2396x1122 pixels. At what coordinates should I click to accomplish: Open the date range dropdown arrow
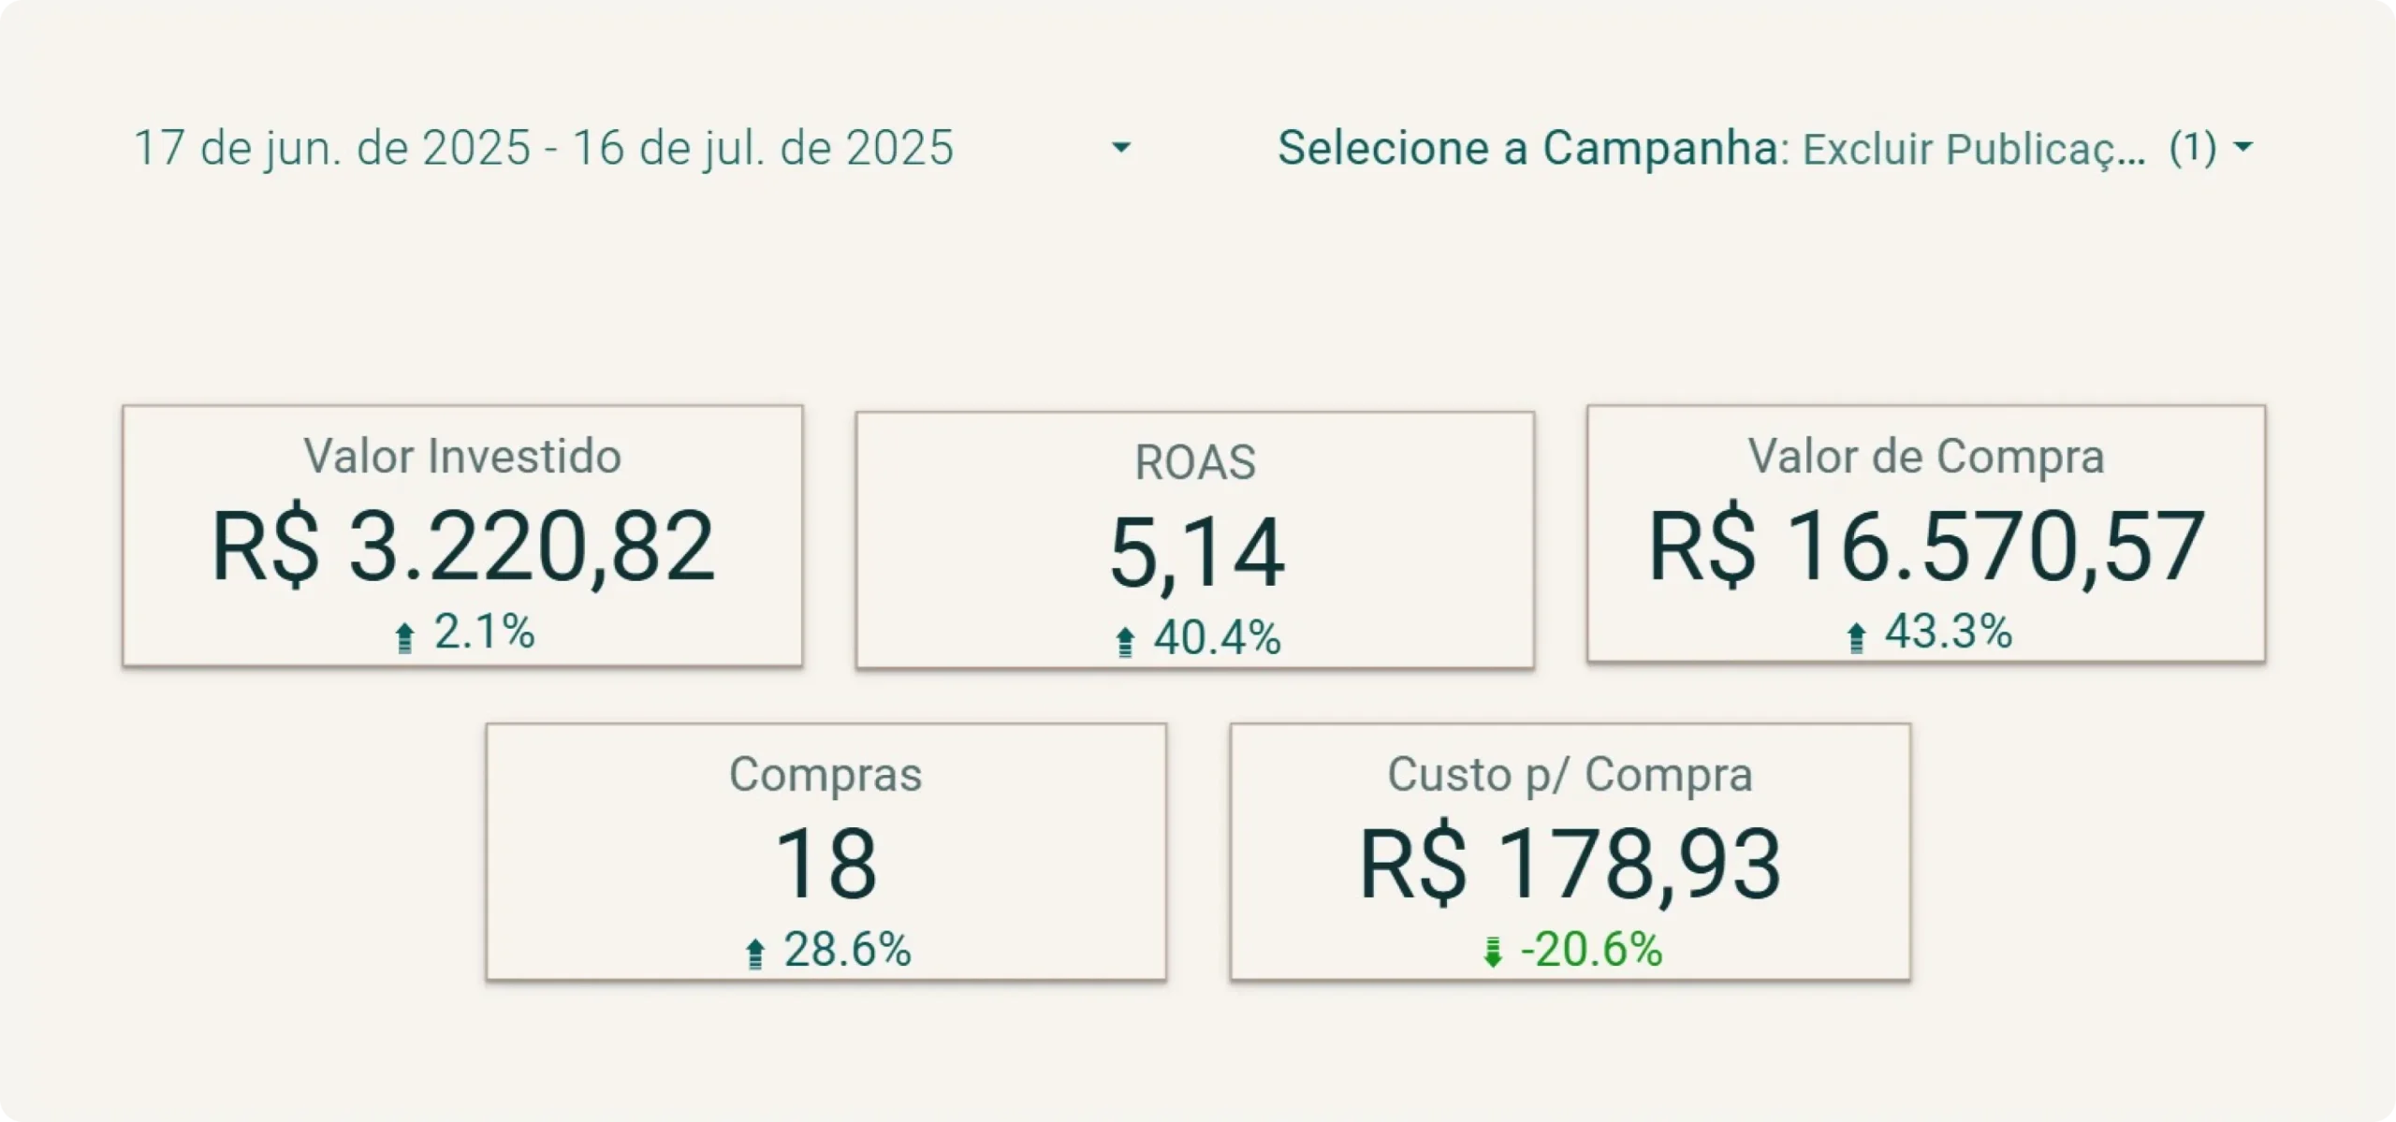(x=1120, y=148)
